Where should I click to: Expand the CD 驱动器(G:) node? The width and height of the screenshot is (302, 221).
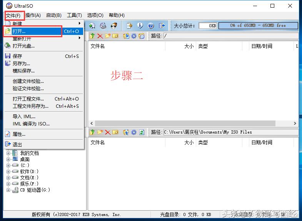point(8,190)
